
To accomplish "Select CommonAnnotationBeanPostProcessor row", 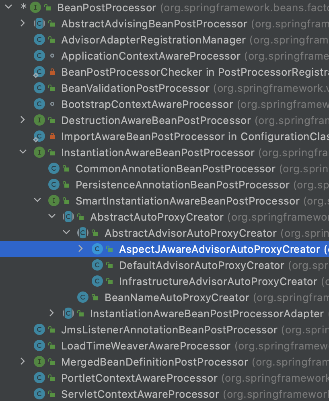I will pos(164,169).
